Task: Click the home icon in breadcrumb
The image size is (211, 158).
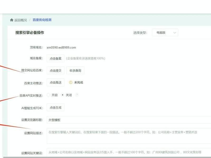Action: [x=12, y=20]
